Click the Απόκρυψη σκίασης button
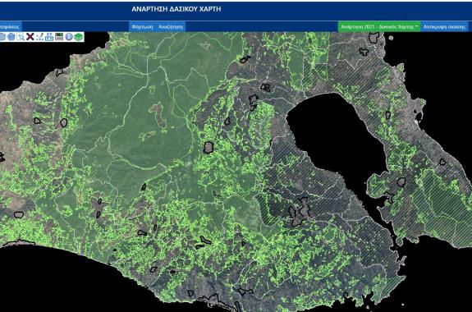Viewport: 472px width, 312px height. click(444, 26)
